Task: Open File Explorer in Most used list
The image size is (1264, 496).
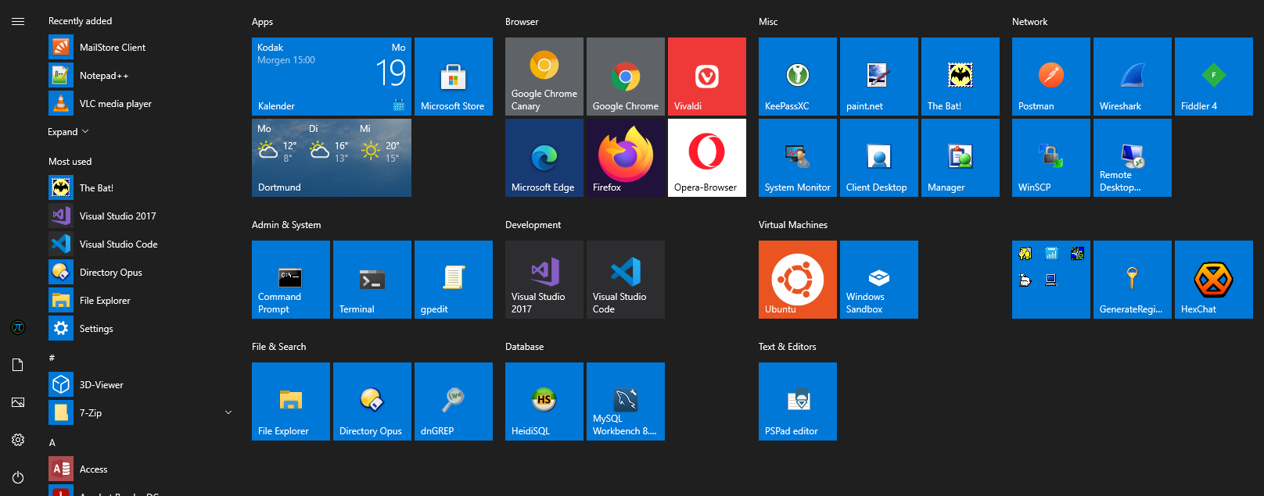Action: click(x=142, y=301)
